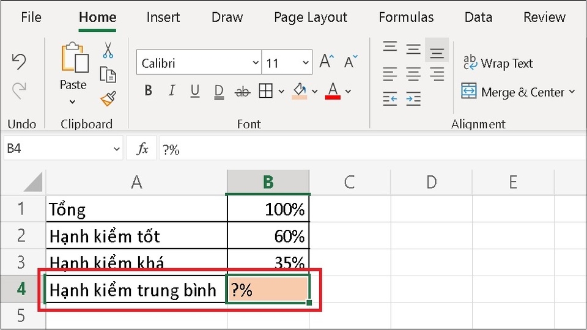Viewport: 587px width, 330px height.
Task: Toggle Underline formatting
Action: tap(194, 91)
